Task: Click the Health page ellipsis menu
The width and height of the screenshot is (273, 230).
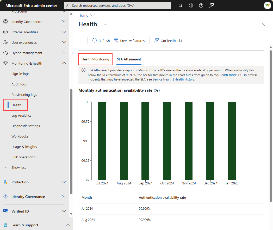Action: point(106,24)
